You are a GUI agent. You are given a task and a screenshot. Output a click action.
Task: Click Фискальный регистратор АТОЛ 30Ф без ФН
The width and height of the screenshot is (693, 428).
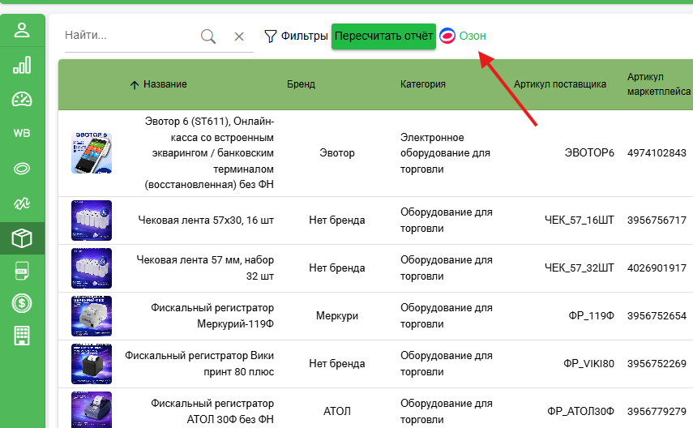point(212,411)
